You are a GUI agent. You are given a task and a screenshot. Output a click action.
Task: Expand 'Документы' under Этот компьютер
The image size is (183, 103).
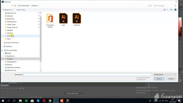(3, 56)
